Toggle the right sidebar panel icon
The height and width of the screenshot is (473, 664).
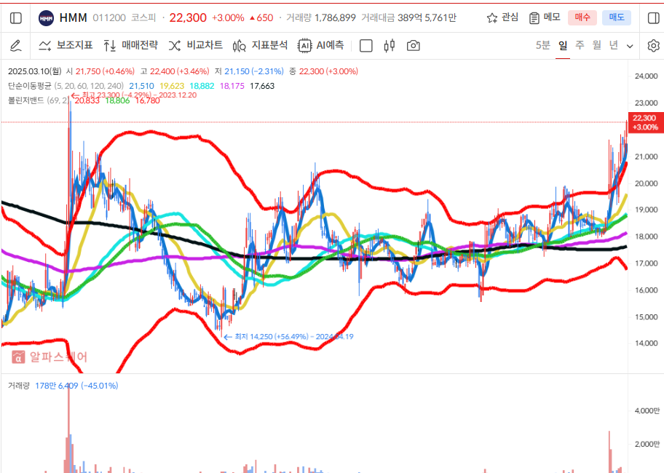pos(654,17)
